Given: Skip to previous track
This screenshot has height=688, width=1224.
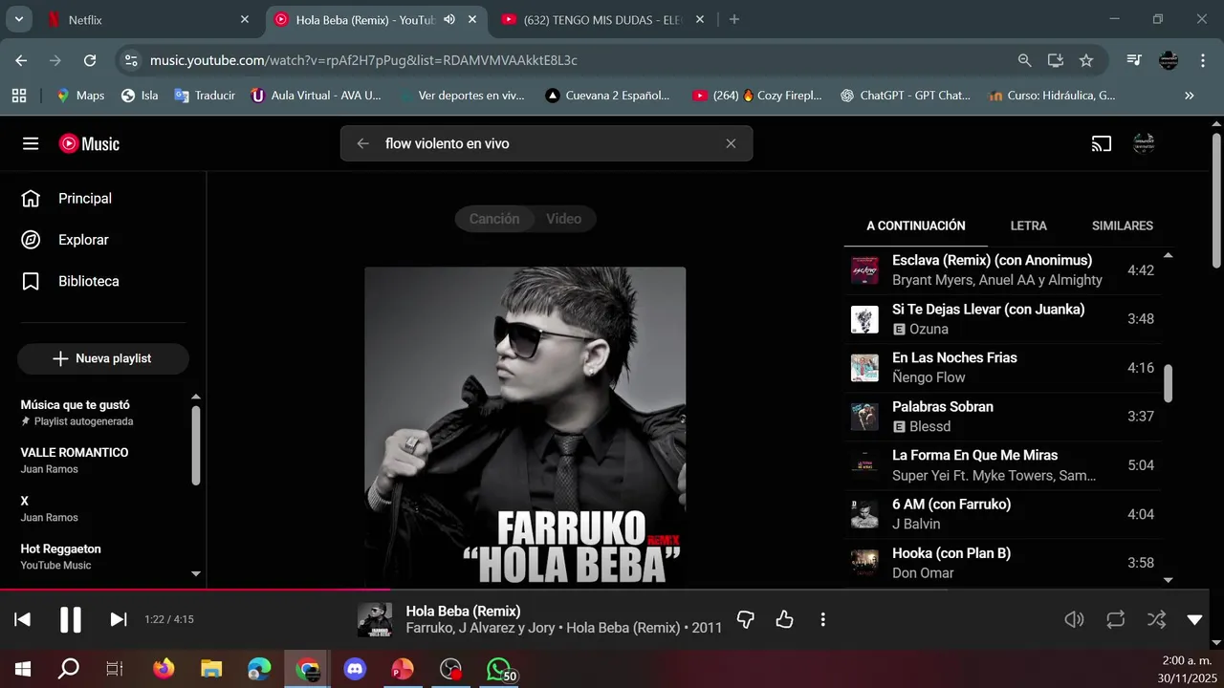Looking at the screenshot, I should click(23, 619).
